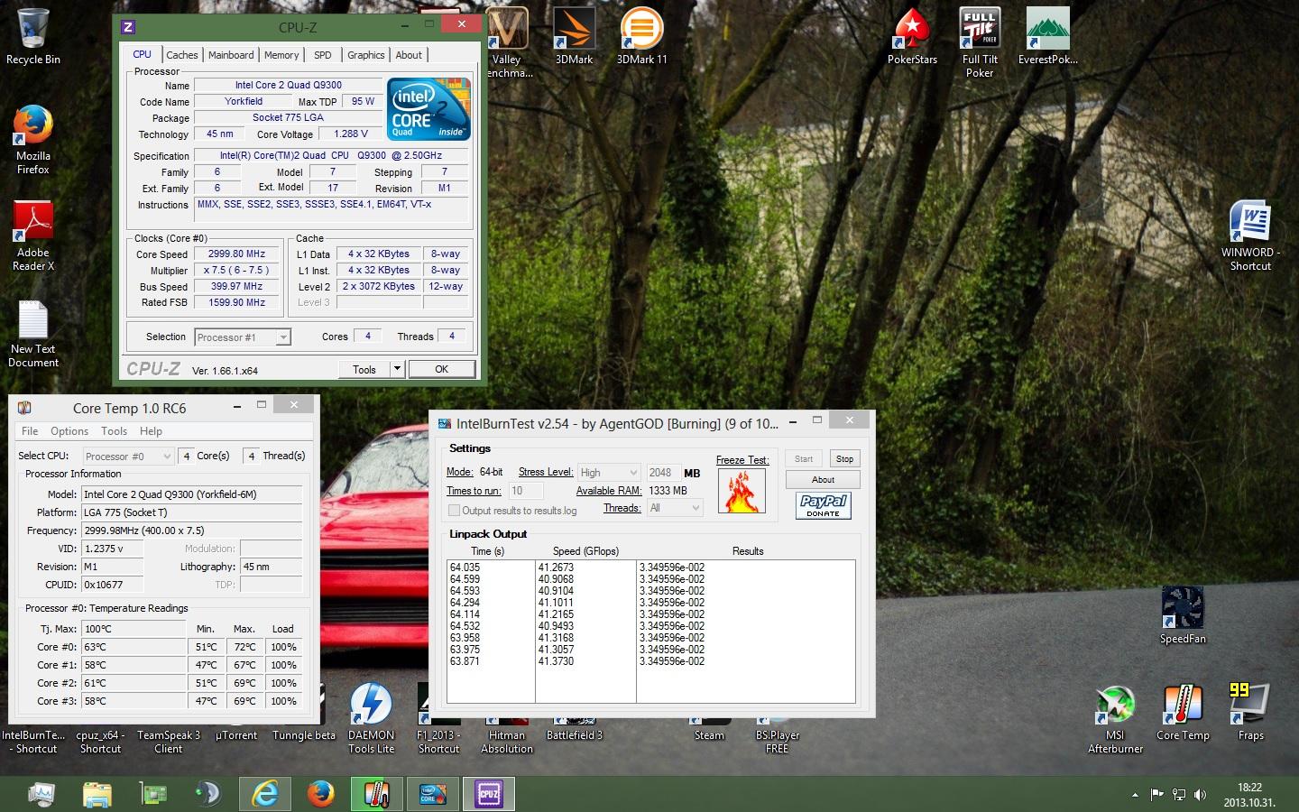Image resolution: width=1299 pixels, height=812 pixels.
Task: Launch Mozilla Firefox from desktop shortcut
Action: (x=33, y=140)
